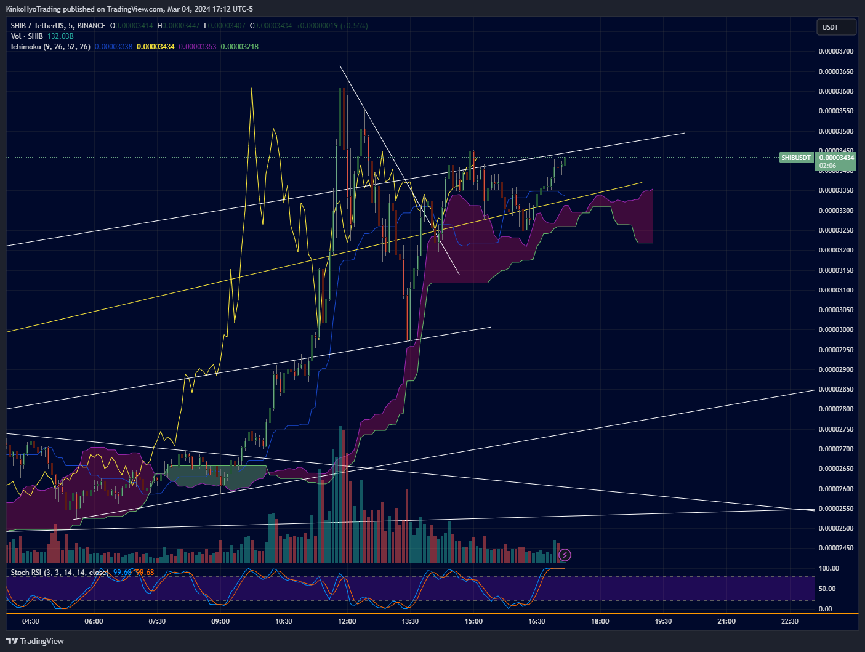Image resolution: width=865 pixels, height=652 pixels.
Task: Click the yellow 0.00003434 Ichimoku legend value
Action: pos(156,47)
